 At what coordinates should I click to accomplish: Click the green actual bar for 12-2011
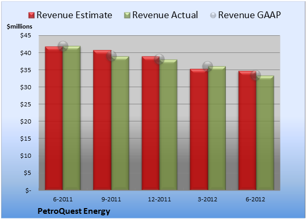(x=169, y=125)
